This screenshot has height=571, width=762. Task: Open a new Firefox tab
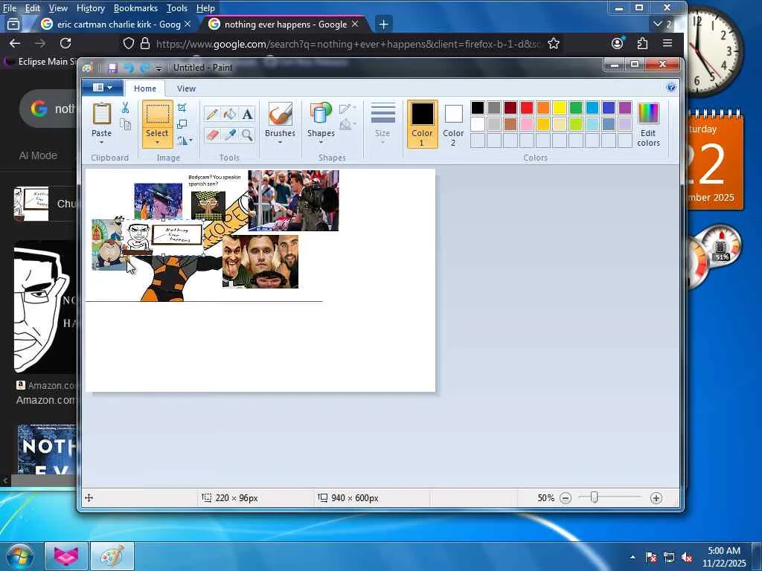pos(383,24)
